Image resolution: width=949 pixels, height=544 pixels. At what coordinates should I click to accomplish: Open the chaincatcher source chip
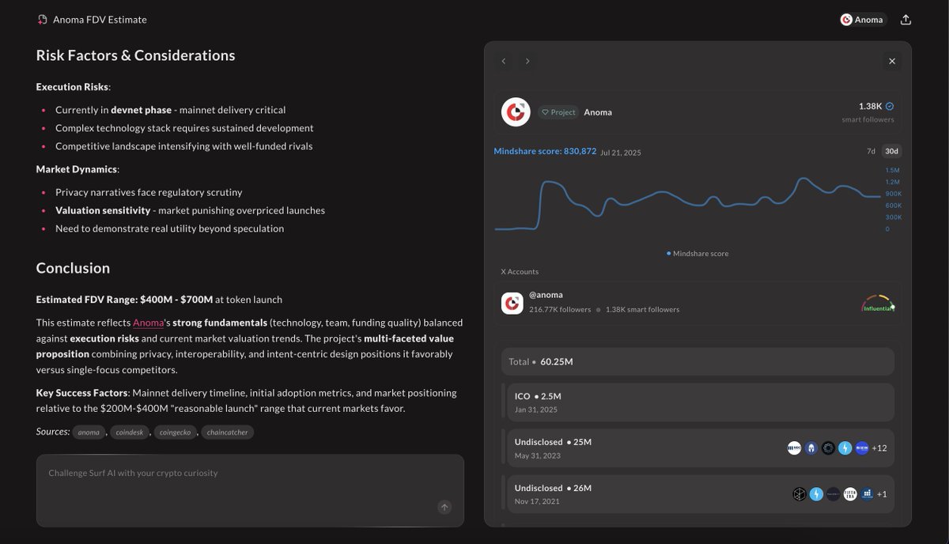coord(227,433)
